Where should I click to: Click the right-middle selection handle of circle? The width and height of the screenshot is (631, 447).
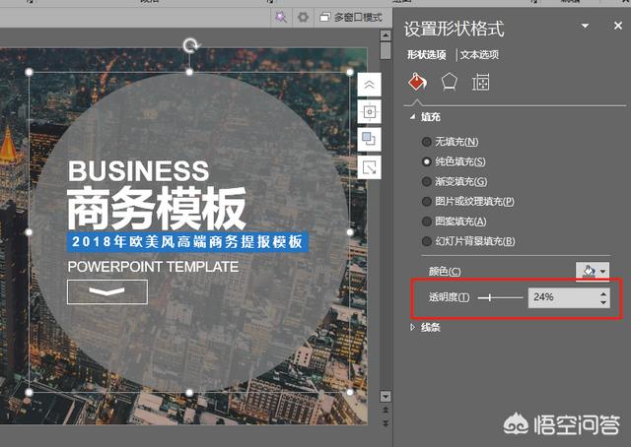coord(350,232)
